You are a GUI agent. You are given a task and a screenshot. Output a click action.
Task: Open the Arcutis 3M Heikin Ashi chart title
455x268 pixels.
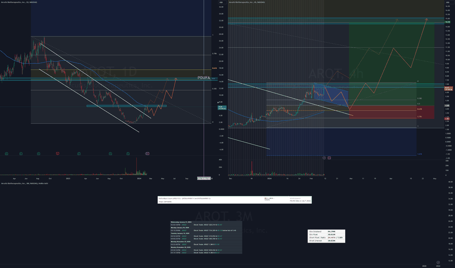pos(24,183)
